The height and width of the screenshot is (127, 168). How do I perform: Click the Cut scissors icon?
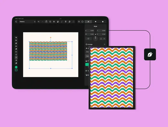coord(54,22)
